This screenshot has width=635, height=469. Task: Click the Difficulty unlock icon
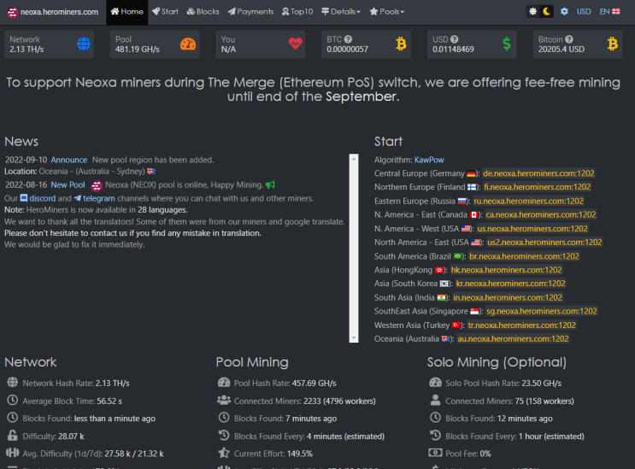[x=13, y=436]
